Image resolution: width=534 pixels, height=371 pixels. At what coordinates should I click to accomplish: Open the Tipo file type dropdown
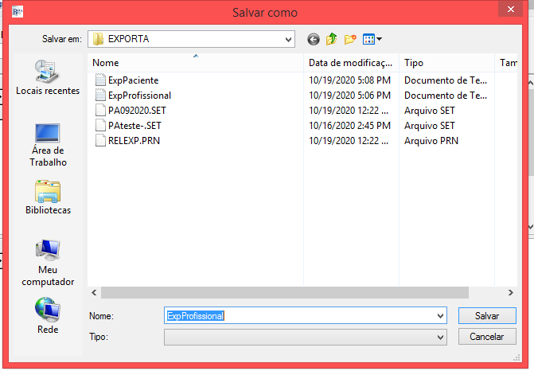pos(441,338)
